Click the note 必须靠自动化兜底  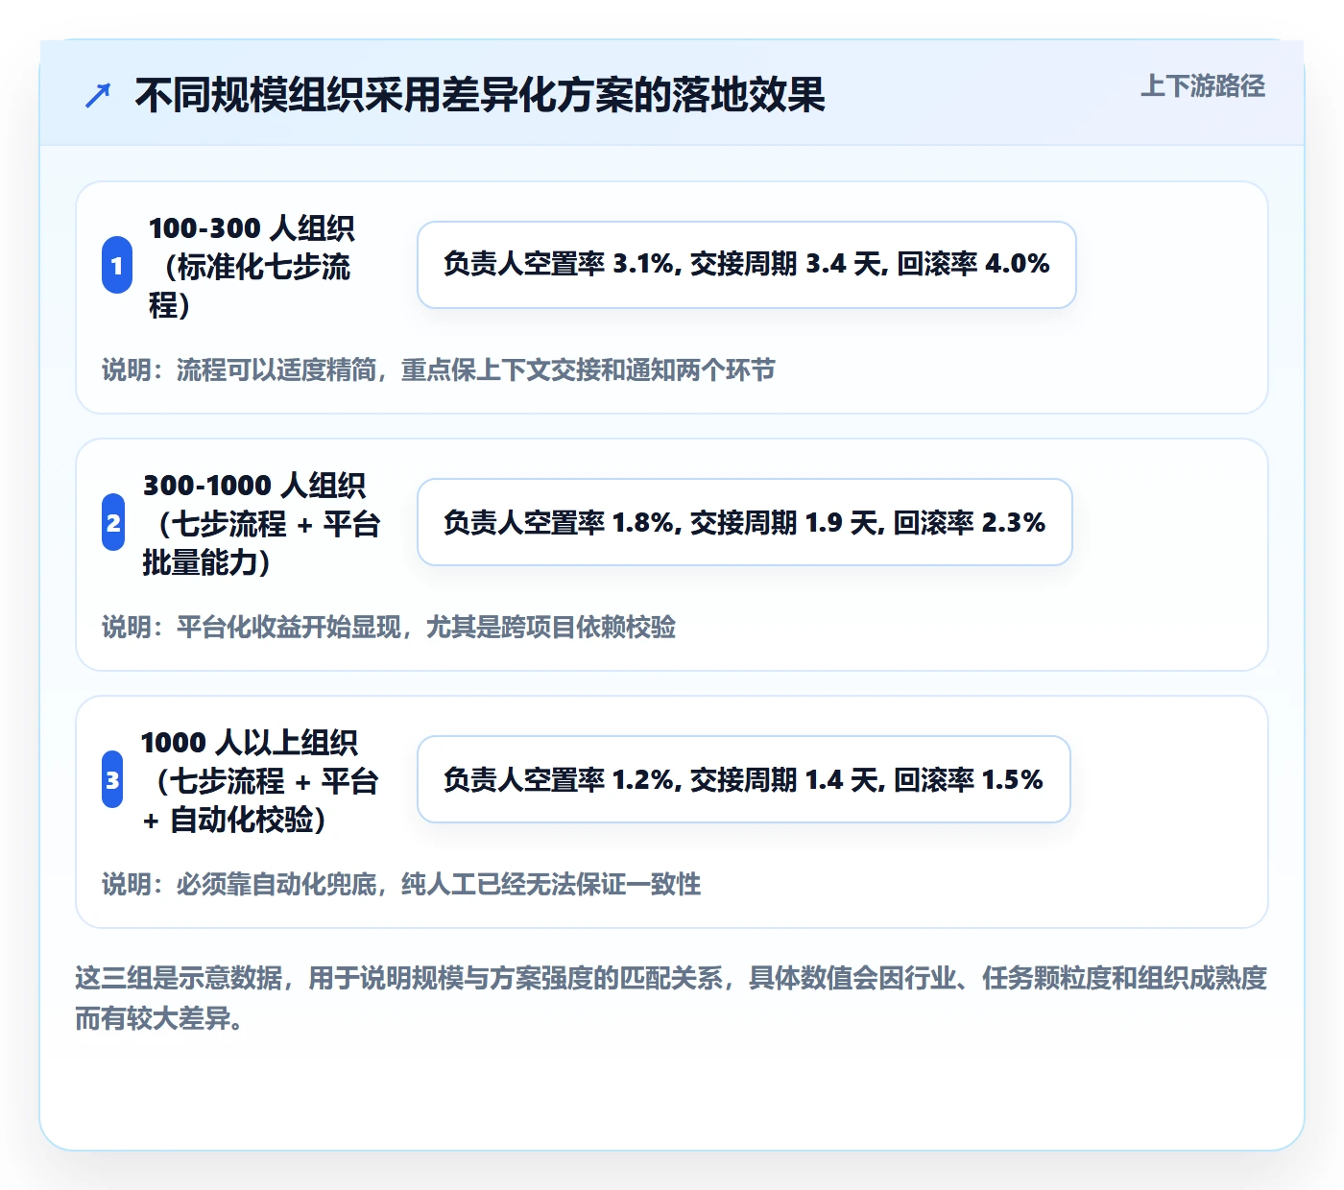[x=401, y=884]
